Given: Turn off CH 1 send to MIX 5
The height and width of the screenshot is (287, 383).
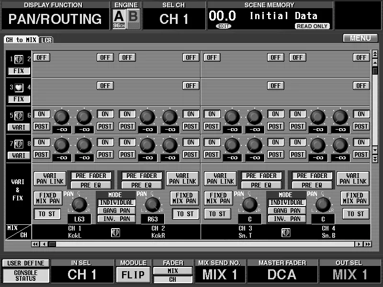Looking at the screenshot, I should [x=42, y=114].
